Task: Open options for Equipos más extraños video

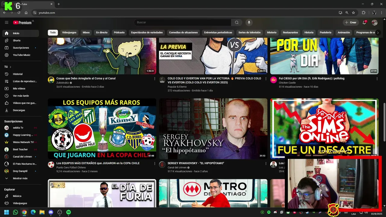Action: pos(155,163)
